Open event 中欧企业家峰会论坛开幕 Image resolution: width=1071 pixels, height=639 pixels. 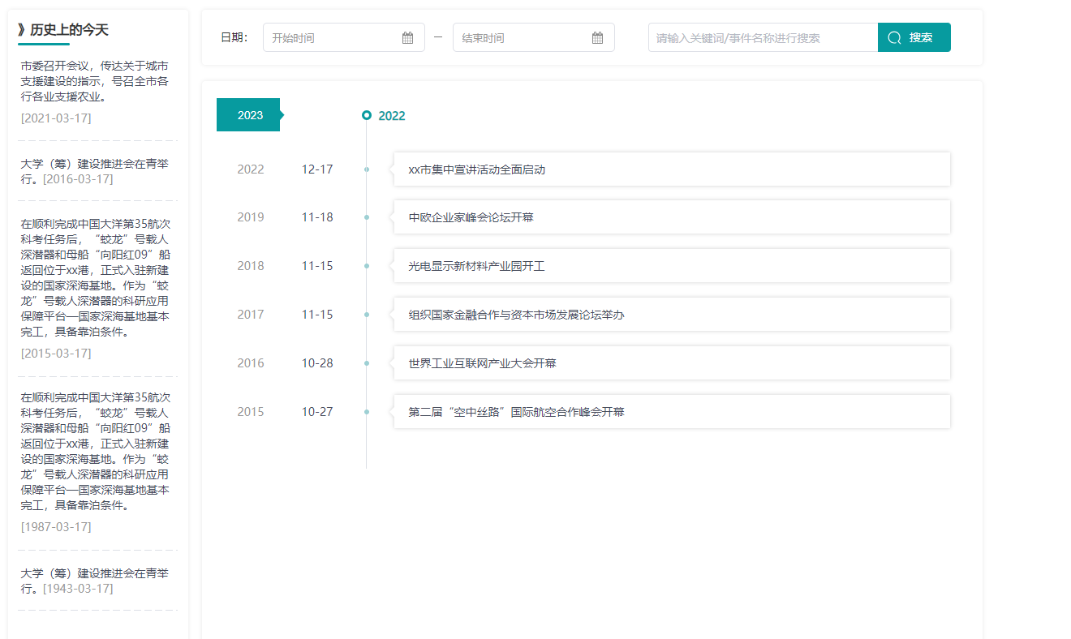point(672,217)
